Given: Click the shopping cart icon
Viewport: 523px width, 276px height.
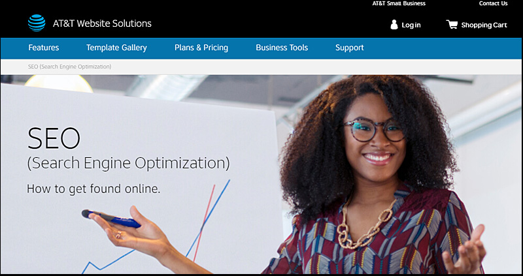Looking at the screenshot, I should tap(452, 24).
